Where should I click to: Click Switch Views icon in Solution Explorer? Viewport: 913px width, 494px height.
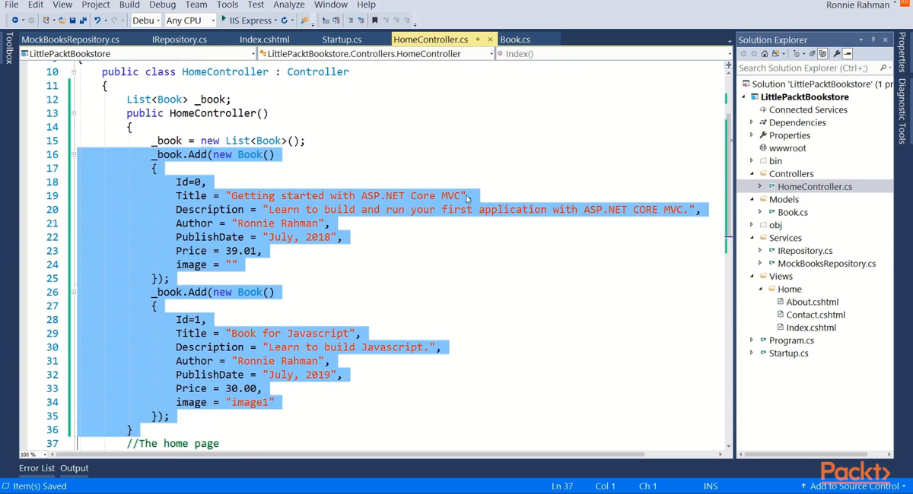point(775,54)
